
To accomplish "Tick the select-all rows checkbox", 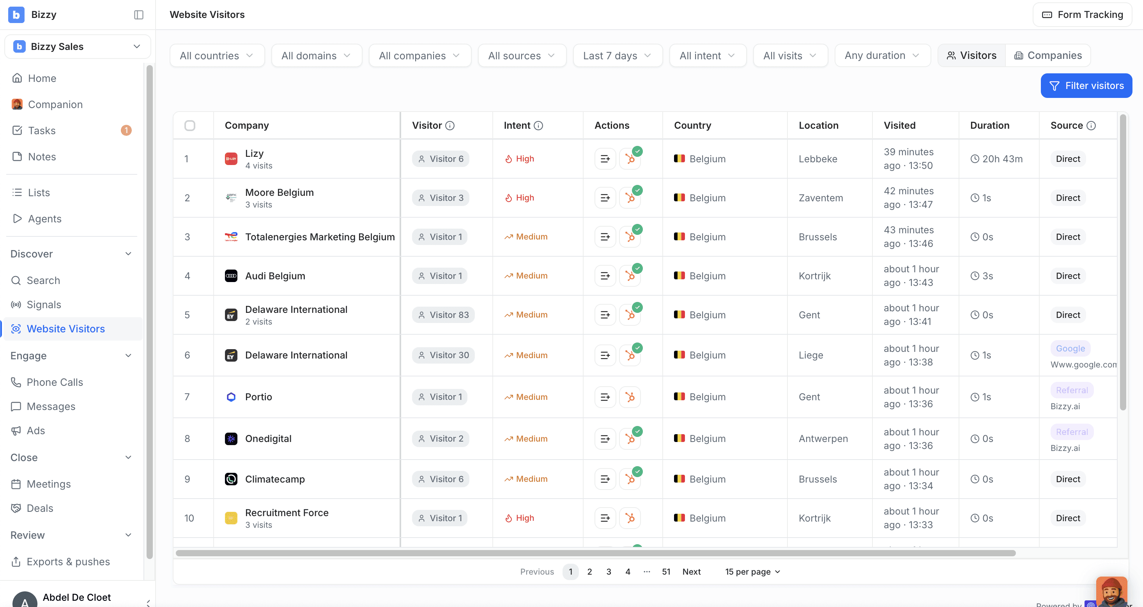I will point(190,126).
